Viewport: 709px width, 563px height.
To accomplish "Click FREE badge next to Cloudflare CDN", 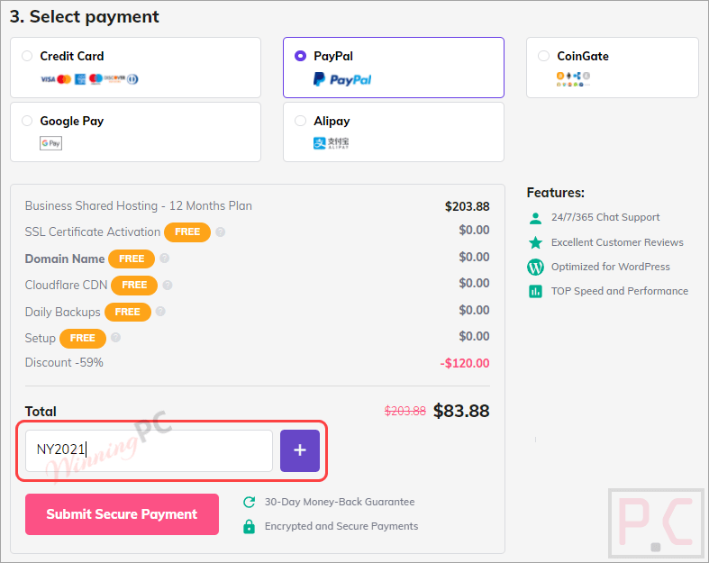I will point(134,285).
